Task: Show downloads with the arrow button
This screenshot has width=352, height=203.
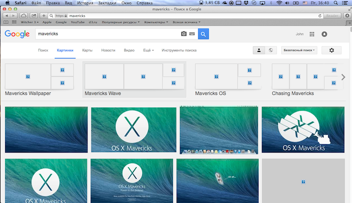Action: click(x=347, y=16)
